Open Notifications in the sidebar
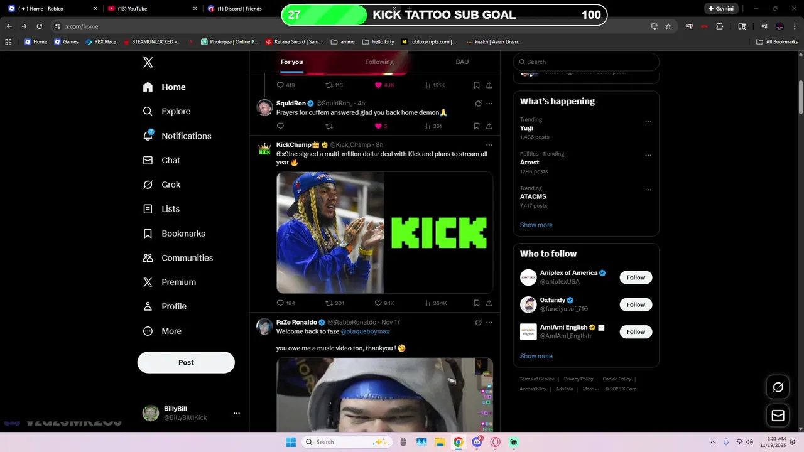804x452 pixels. click(177, 136)
